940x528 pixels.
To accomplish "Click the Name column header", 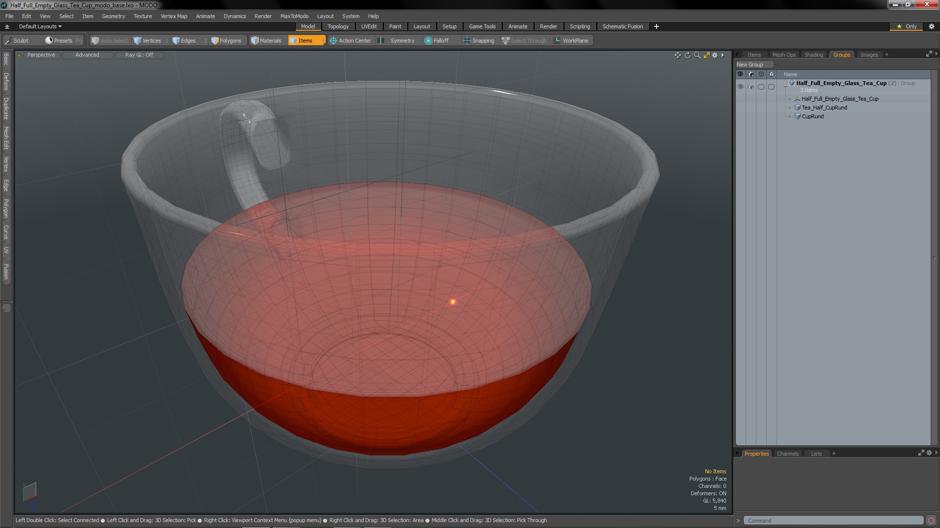I will tap(790, 74).
